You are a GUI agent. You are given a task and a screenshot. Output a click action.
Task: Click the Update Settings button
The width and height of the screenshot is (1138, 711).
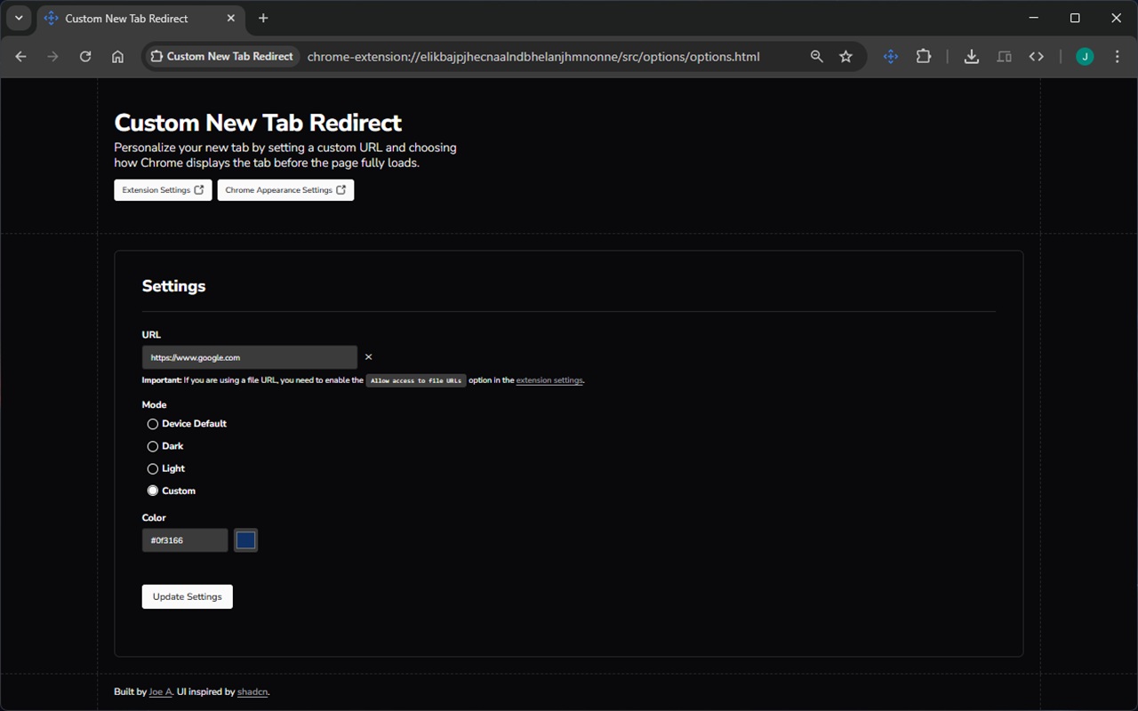coord(187,596)
